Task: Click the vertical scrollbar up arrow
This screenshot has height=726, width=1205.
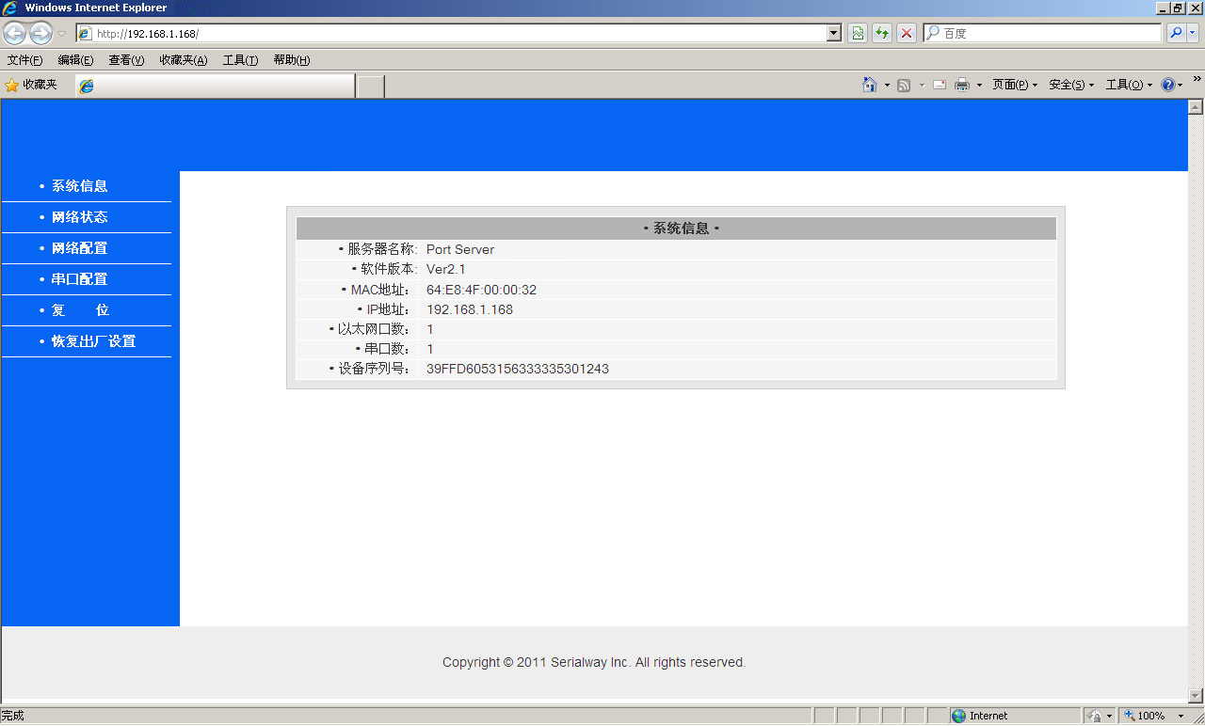Action: 1197,106
